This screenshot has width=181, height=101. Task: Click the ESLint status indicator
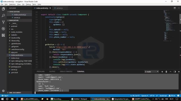(x=172, y=96)
